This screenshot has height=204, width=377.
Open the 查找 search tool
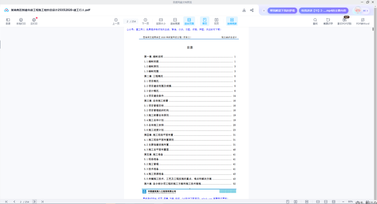point(315,21)
